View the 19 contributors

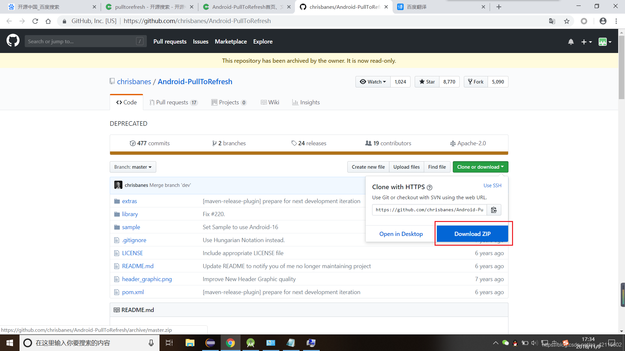[388, 143]
